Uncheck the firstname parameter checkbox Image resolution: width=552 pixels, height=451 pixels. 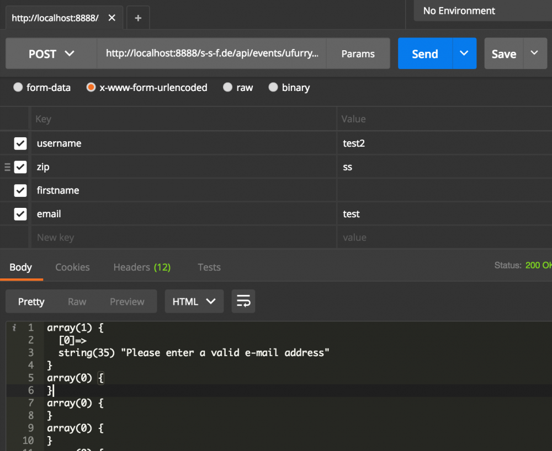tap(20, 191)
